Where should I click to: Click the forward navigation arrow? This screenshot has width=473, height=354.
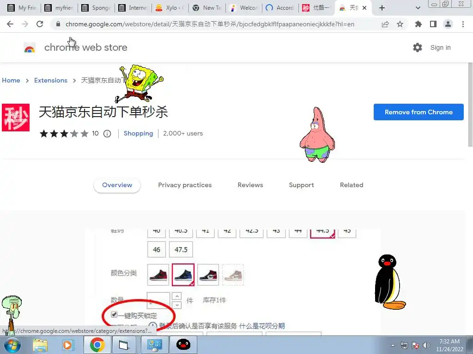click(25, 24)
